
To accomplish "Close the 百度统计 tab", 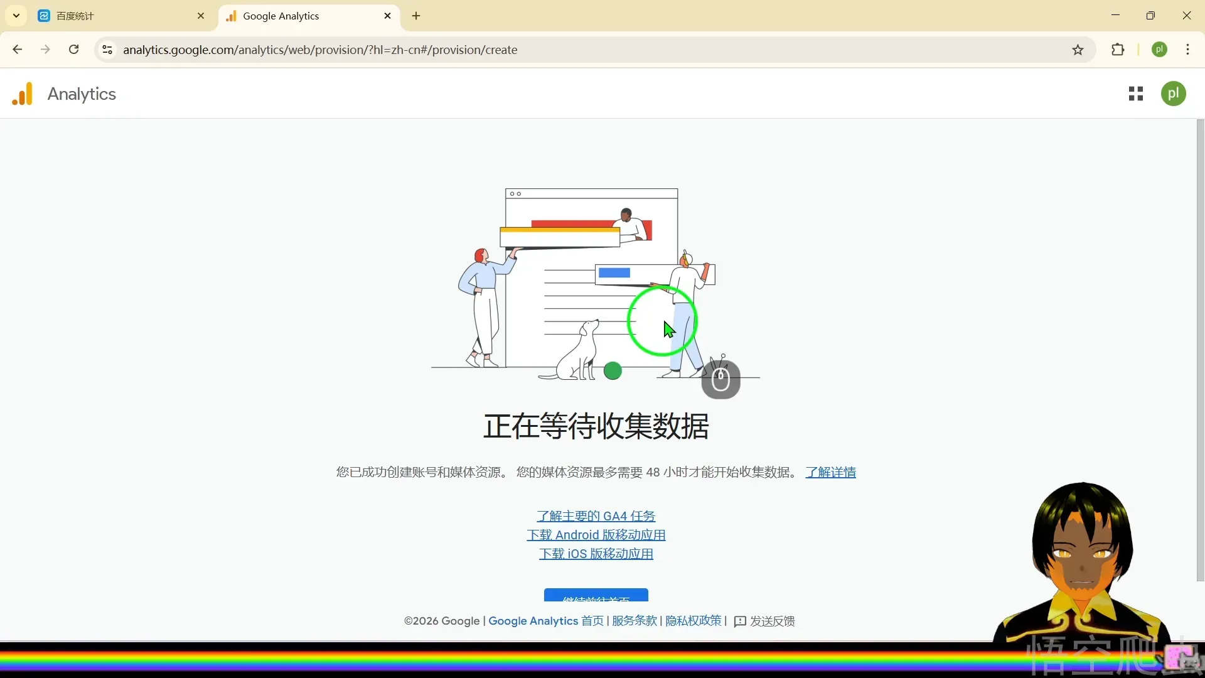I will 201,16.
